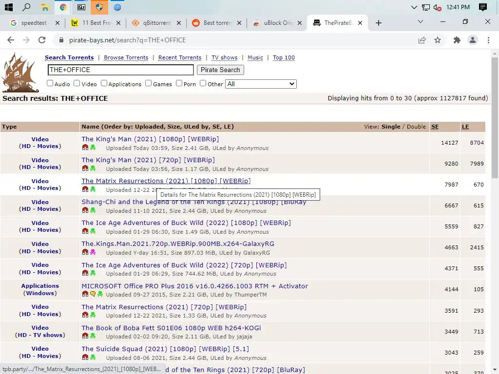Open the Browse Torrents link
Viewport: 499px width, 374px height.
pos(126,57)
